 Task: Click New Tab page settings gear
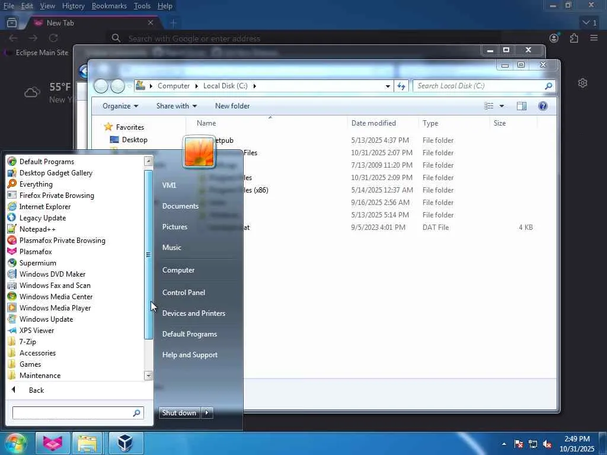583,83
